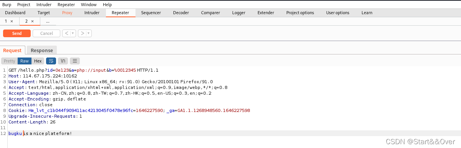Click the Cookie header line

click(129, 110)
